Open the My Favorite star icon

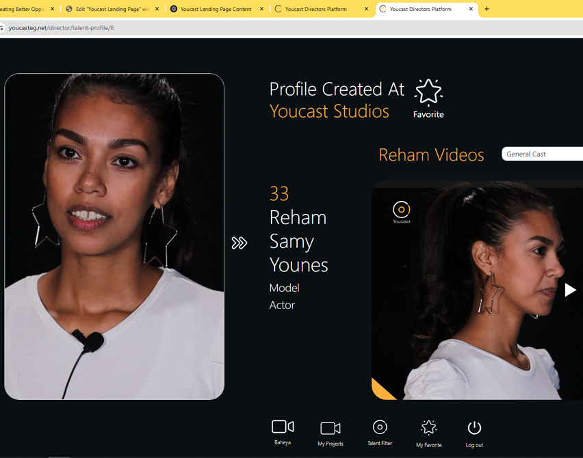pos(429,427)
